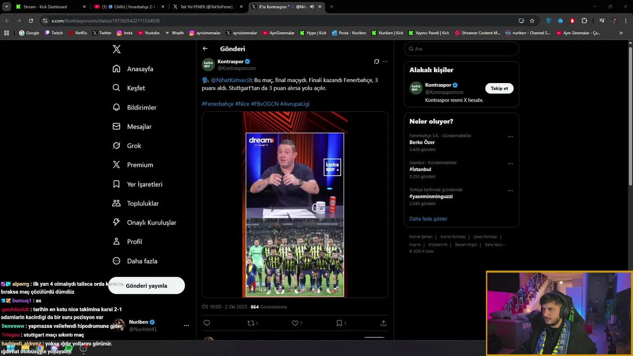
Task: Like the post with heart icon
Action: coord(295,323)
